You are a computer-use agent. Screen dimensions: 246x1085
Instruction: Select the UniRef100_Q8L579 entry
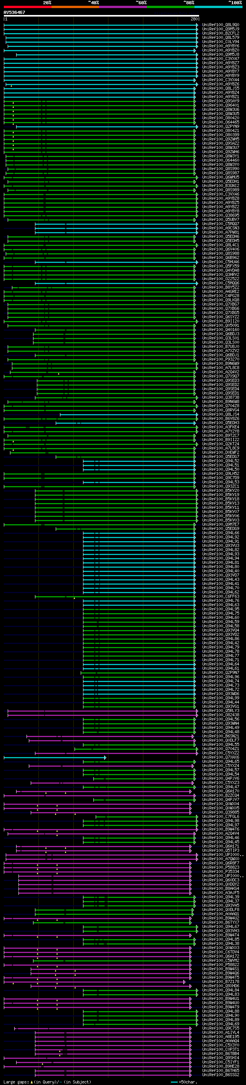pos(221,37)
